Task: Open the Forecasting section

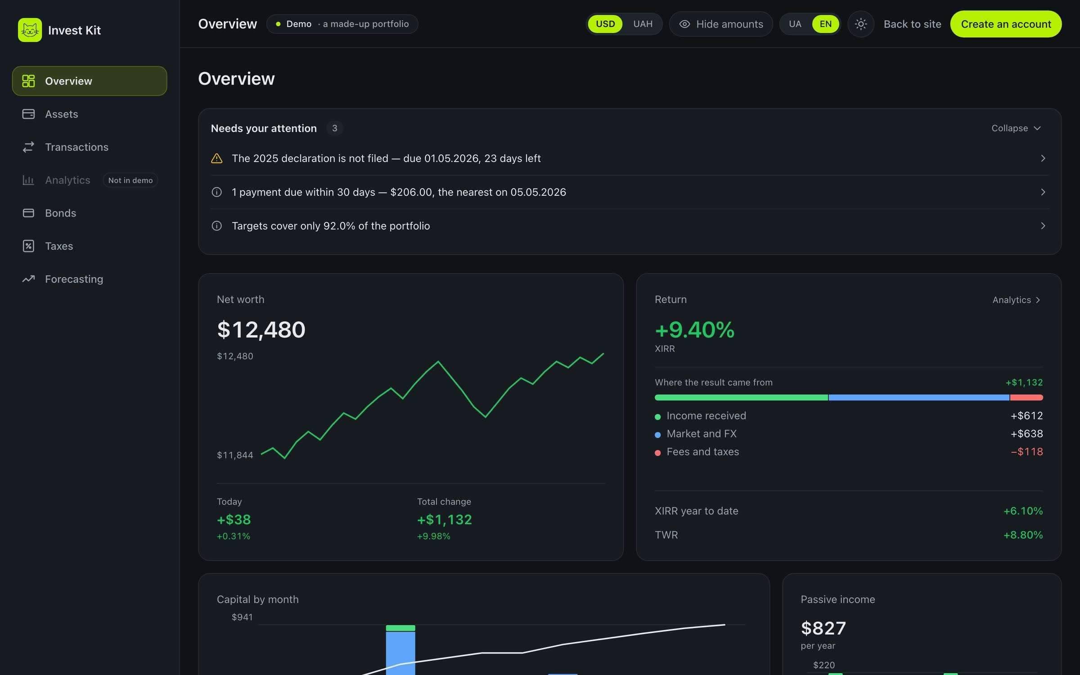Action: pyautogui.click(x=90, y=279)
